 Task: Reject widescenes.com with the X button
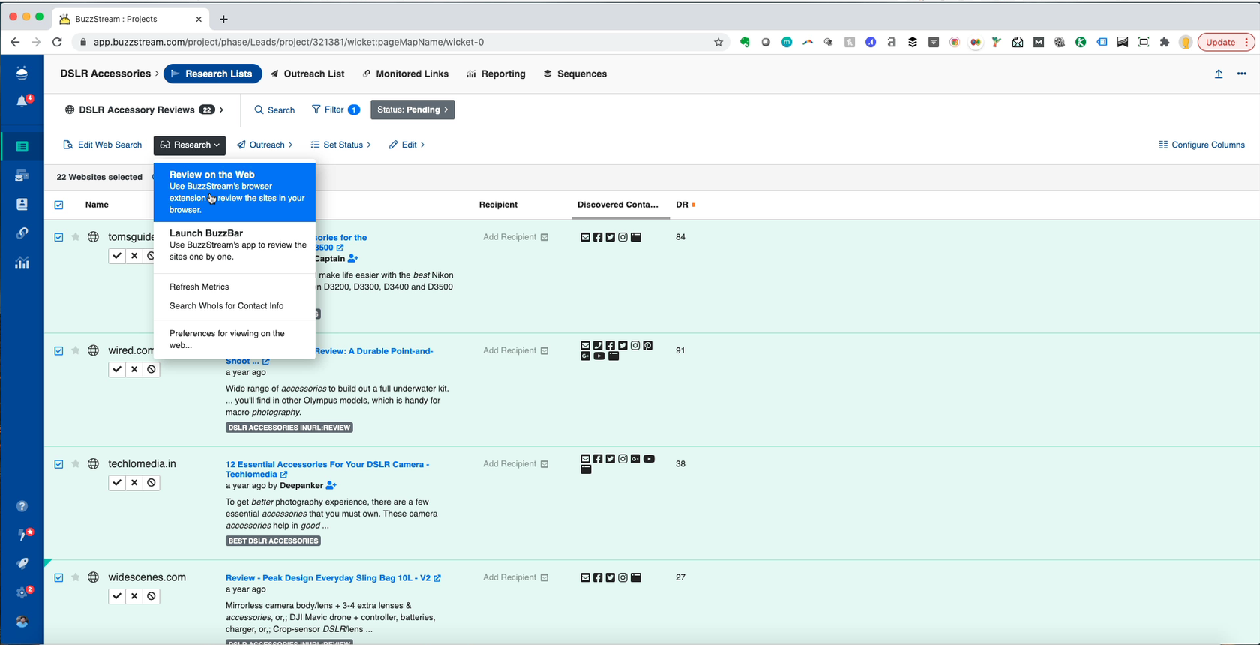[134, 596]
